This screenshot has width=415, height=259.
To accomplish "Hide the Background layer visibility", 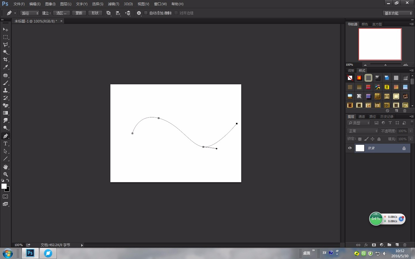I will 350,148.
